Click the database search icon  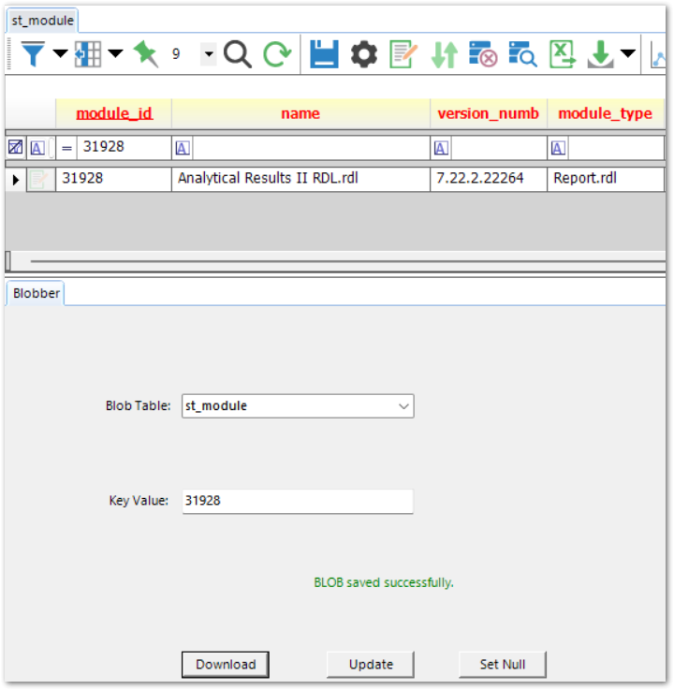[x=522, y=54]
